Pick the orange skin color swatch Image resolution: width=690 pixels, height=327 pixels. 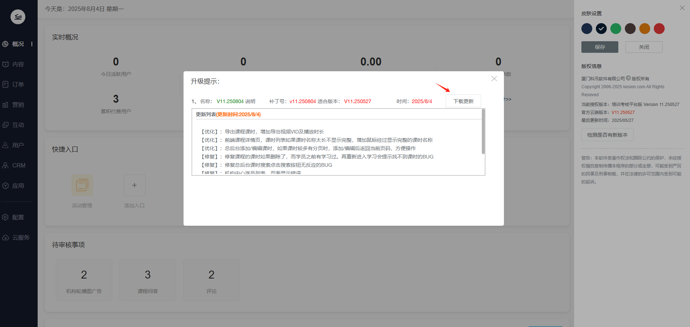[644, 29]
